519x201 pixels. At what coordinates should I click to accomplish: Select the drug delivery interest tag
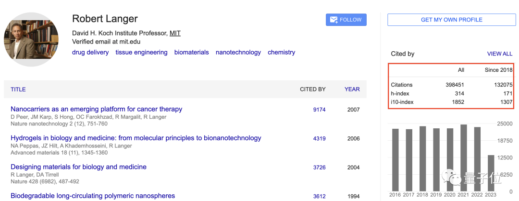click(x=90, y=52)
